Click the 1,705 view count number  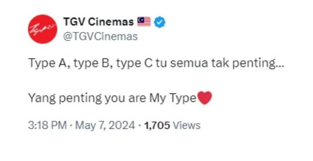(157, 125)
